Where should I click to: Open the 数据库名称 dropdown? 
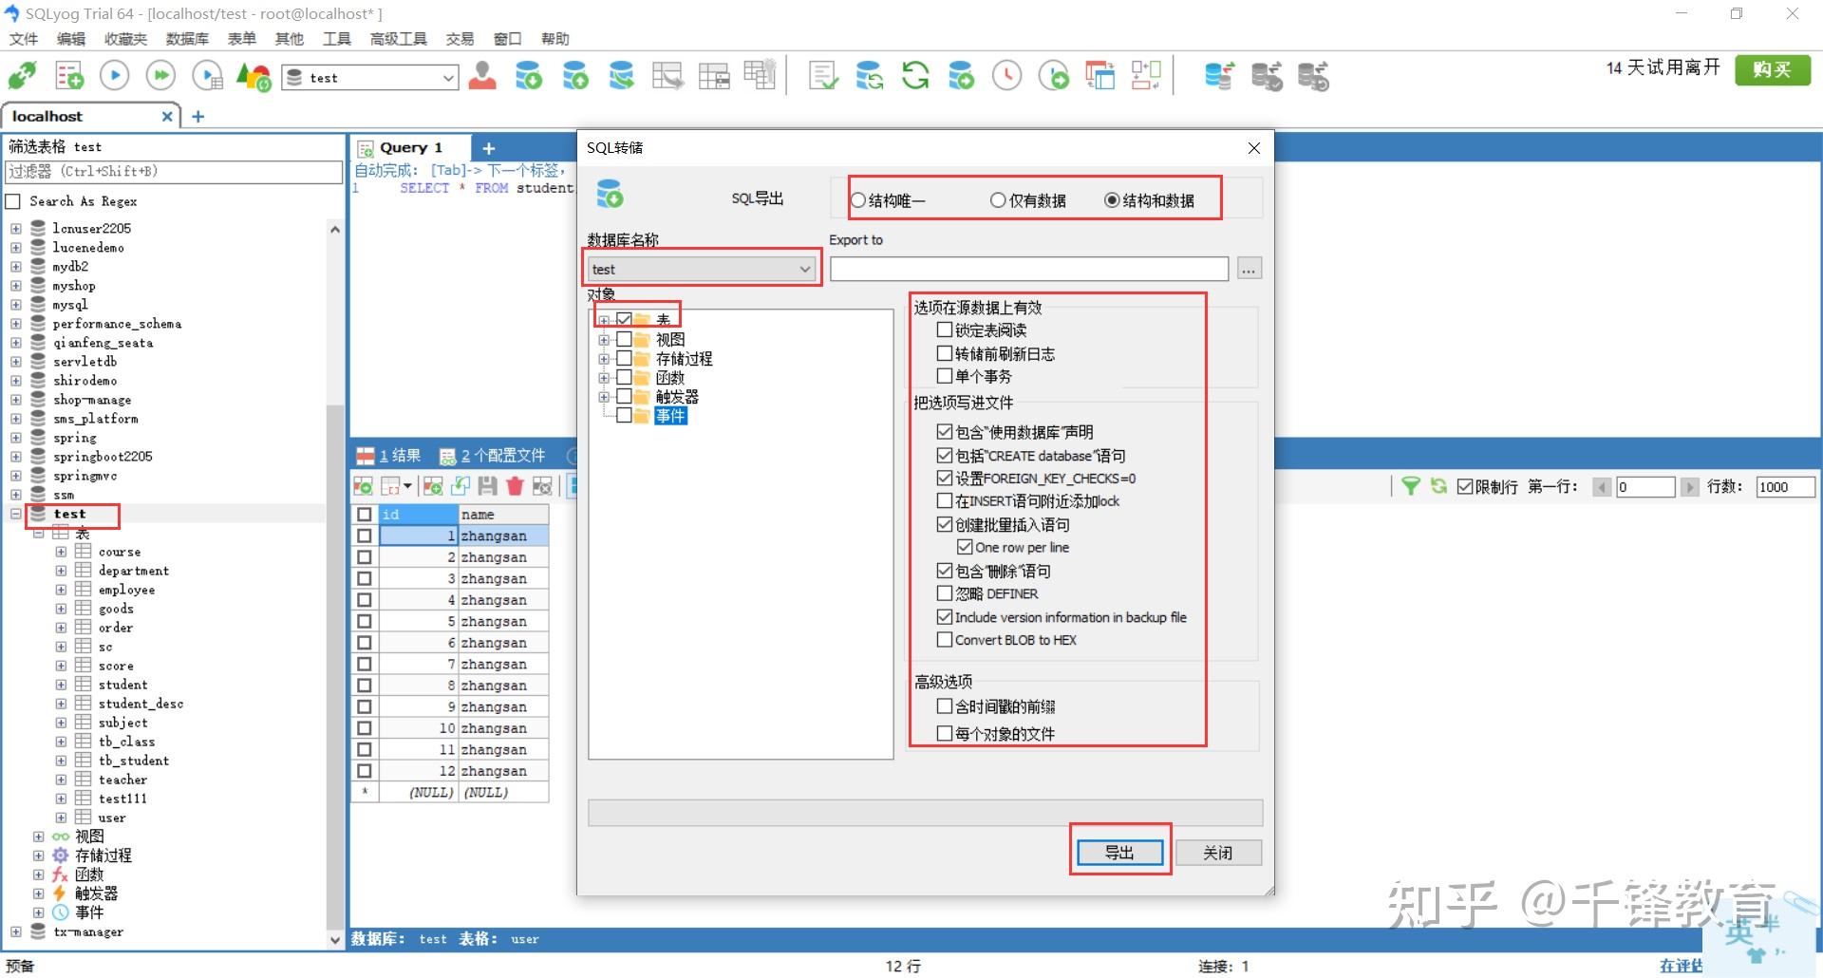802,269
